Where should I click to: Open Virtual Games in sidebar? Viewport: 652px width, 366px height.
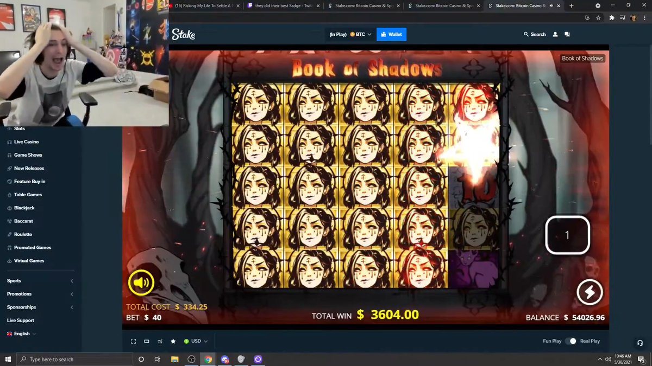pyautogui.click(x=29, y=261)
